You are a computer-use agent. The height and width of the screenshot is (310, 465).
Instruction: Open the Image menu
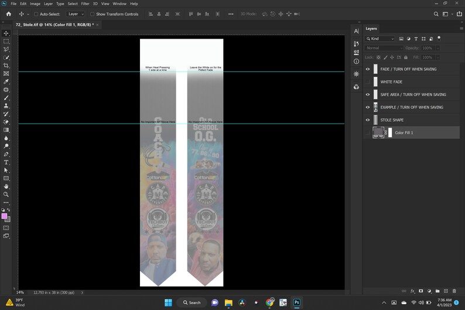35,4
